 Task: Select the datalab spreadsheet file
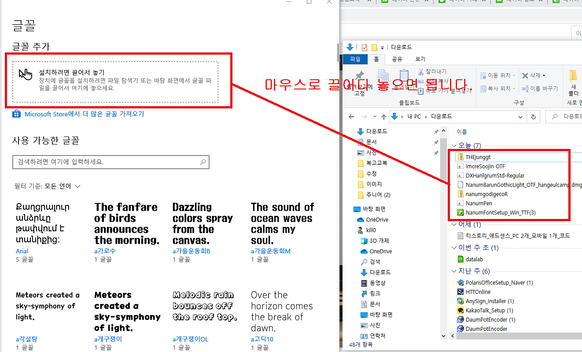tap(471, 259)
